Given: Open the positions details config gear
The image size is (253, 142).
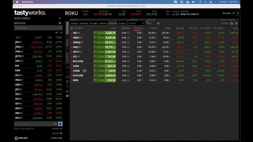Looking at the screenshot, I should click(x=236, y=24).
